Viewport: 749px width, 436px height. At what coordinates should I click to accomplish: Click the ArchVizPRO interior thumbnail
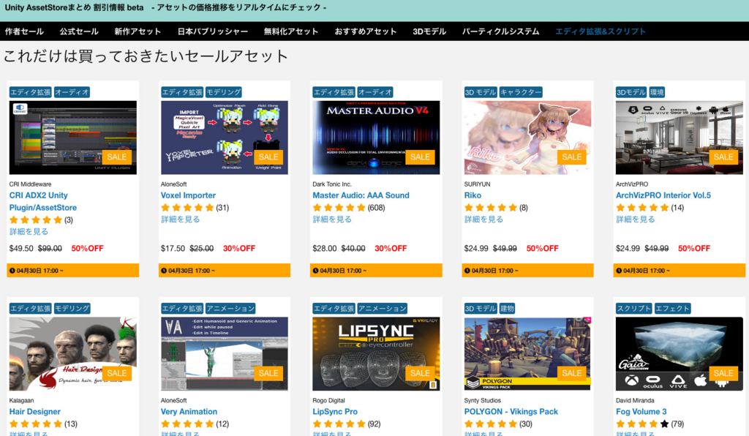click(680, 138)
